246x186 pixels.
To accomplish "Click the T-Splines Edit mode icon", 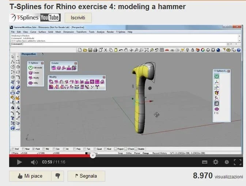I will (x=31, y=68).
